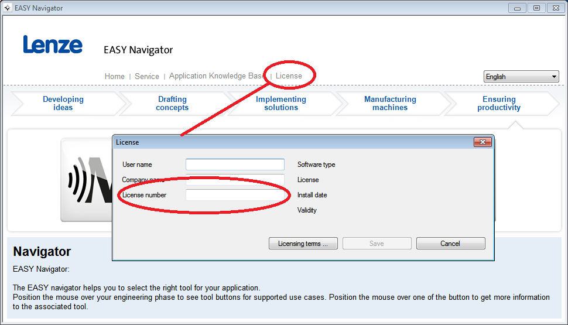This screenshot has height=325, width=568.
Task: Close the License dialog with the X button
Action: 483,142
